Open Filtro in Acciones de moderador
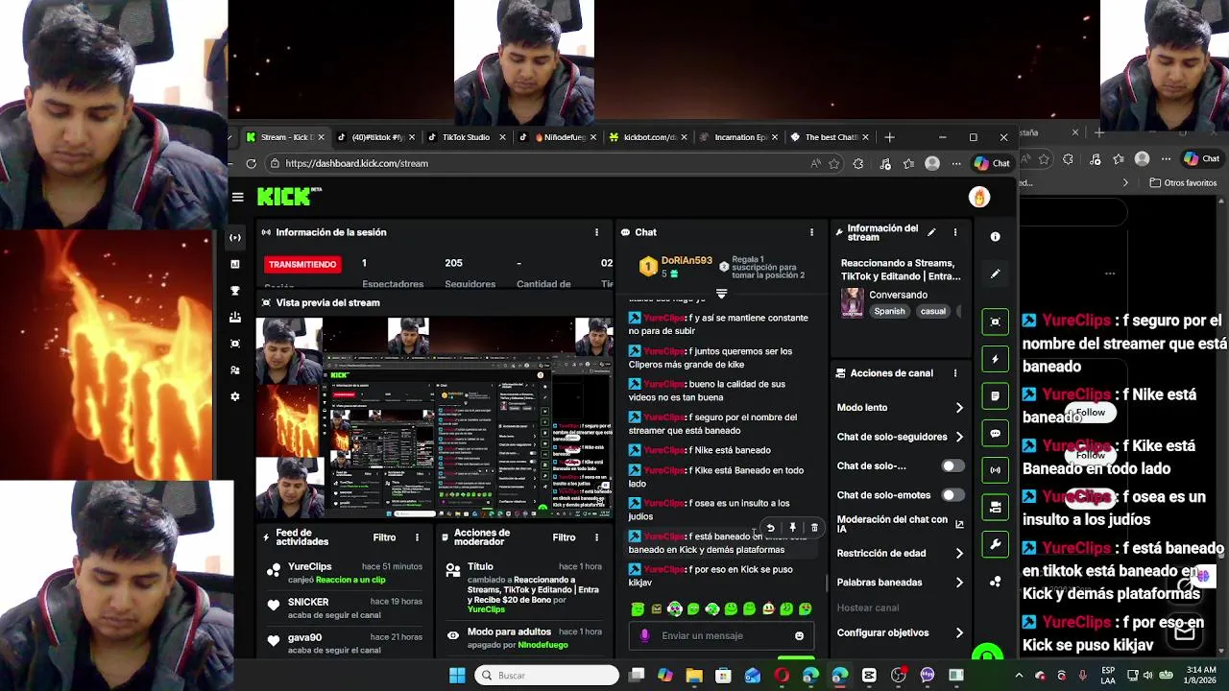Image resolution: width=1229 pixels, height=691 pixels. [564, 537]
